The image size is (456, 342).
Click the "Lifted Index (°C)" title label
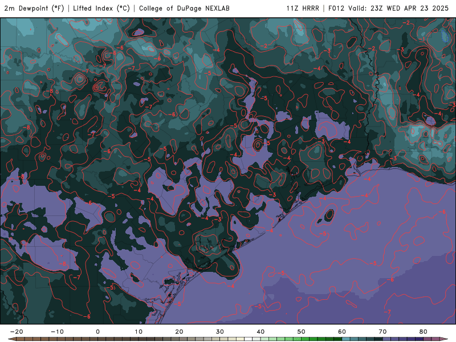(x=101, y=9)
